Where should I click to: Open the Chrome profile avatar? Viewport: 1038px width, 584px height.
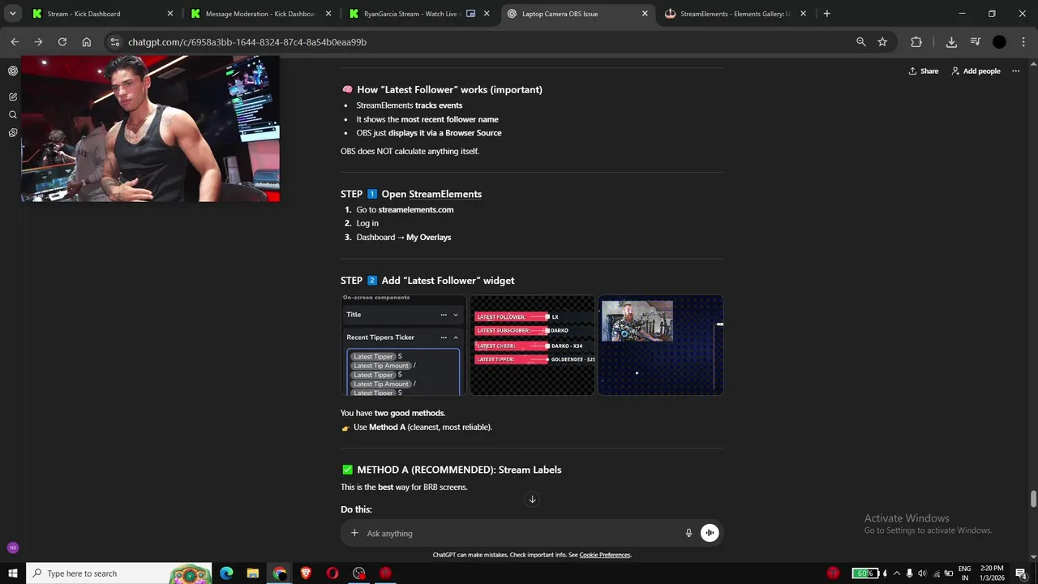[999, 42]
